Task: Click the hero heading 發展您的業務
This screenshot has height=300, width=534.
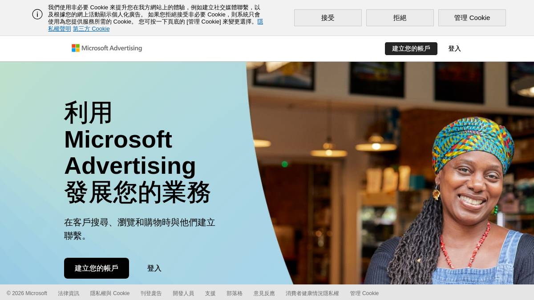Action: [x=137, y=192]
